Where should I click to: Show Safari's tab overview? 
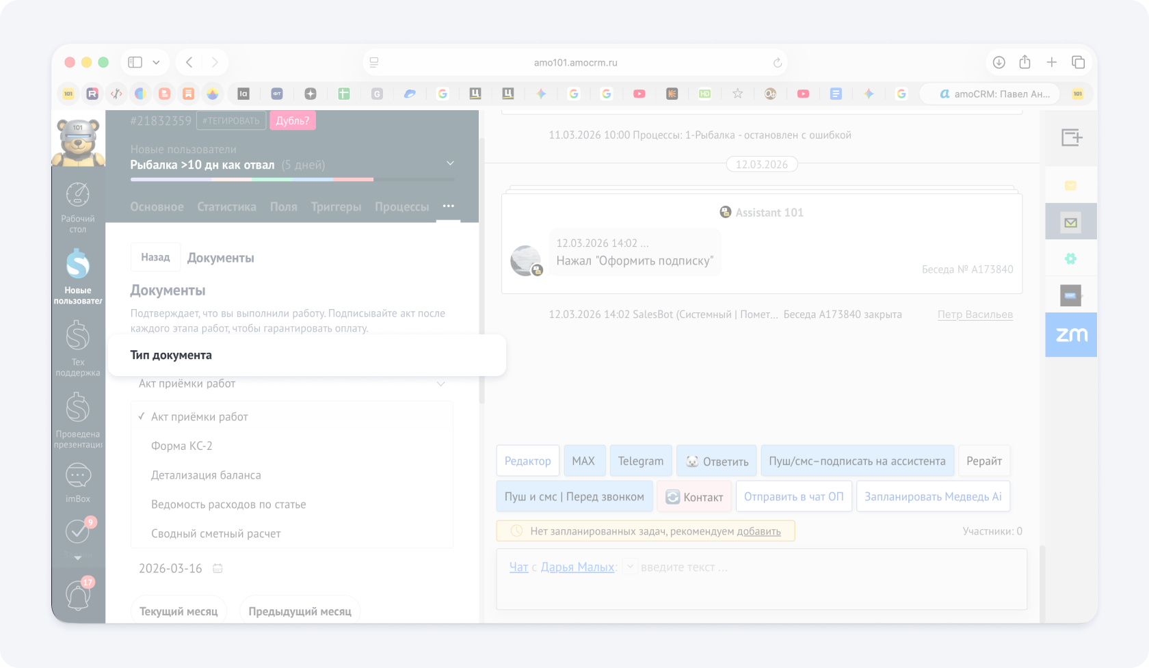point(1079,62)
